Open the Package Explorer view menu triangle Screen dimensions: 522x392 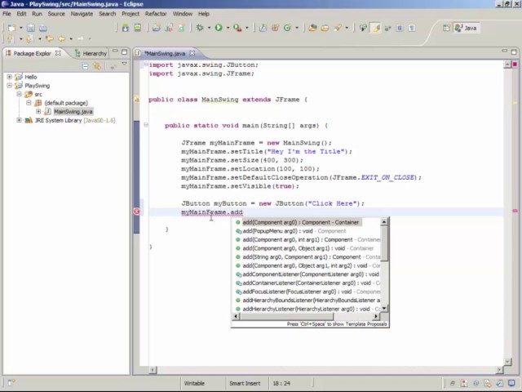point(125,64)
